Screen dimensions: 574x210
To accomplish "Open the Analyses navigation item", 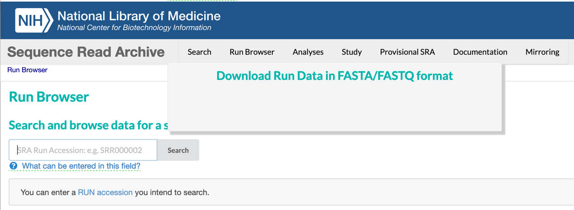I will tap(308, 52).
